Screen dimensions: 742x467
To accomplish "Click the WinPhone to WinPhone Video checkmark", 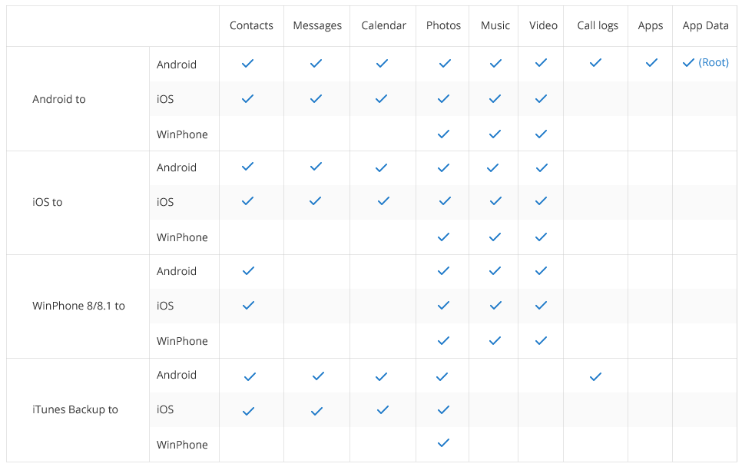I will point(541,340).
